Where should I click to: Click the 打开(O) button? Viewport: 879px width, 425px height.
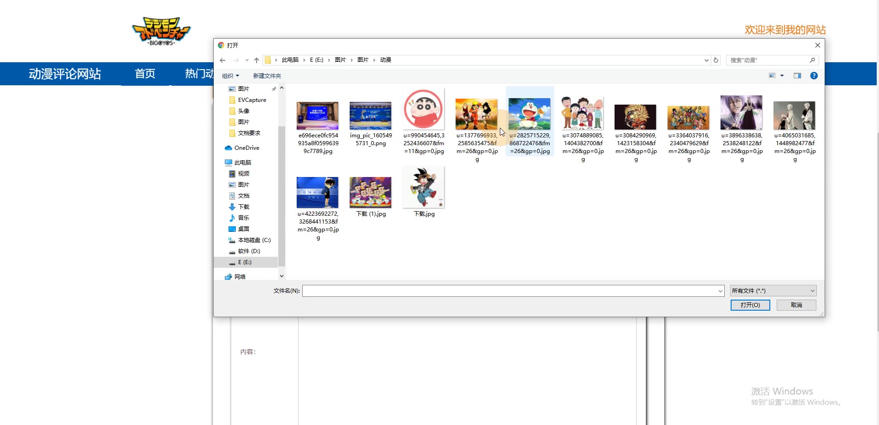click(x=750, y=305)
